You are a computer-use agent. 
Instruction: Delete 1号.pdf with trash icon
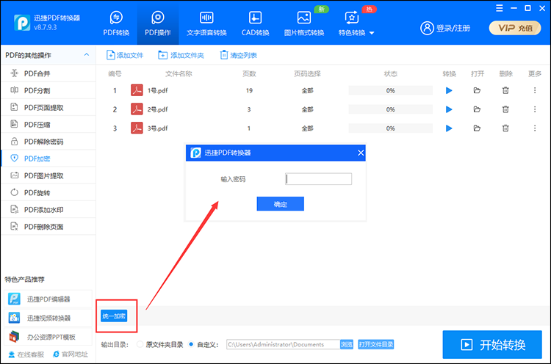505,90
